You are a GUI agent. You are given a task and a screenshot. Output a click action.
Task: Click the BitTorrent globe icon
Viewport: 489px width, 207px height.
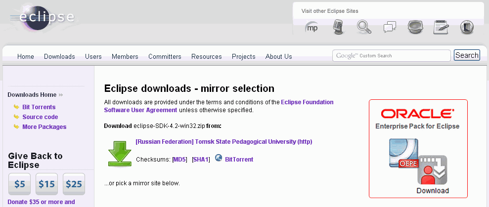219,158
